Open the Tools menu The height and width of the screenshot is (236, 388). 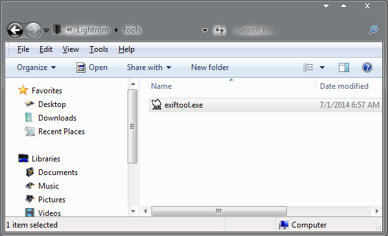98,49
